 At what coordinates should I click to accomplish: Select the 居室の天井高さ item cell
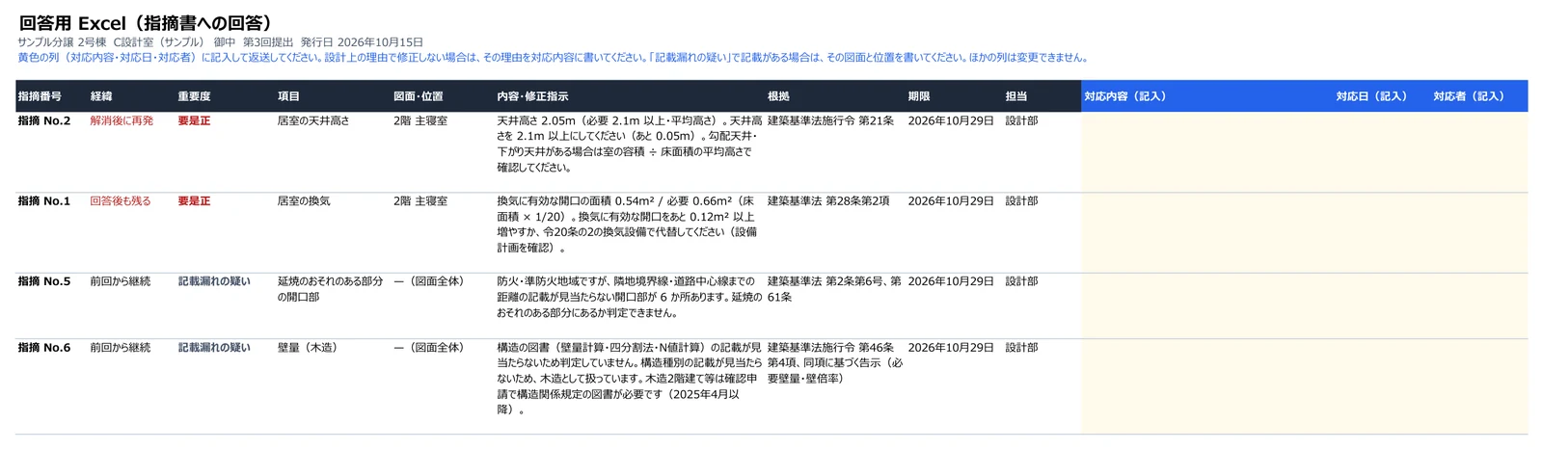[313, 121]
